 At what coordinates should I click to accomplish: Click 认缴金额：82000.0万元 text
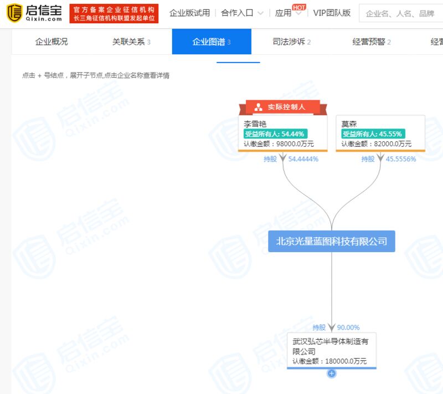[x=376, y=144]
